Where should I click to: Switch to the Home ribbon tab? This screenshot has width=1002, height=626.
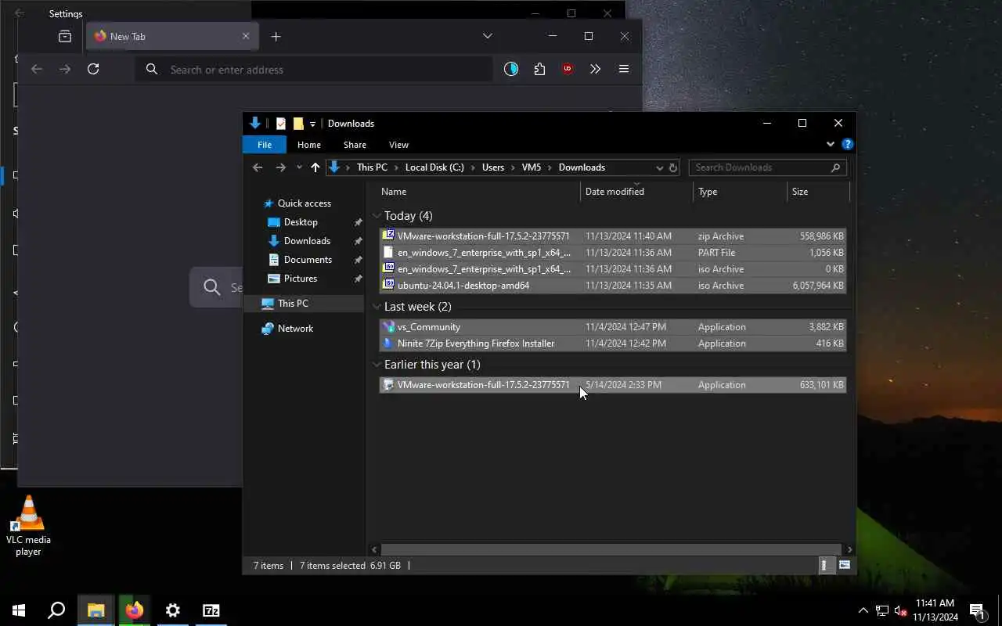pos(308,145)
